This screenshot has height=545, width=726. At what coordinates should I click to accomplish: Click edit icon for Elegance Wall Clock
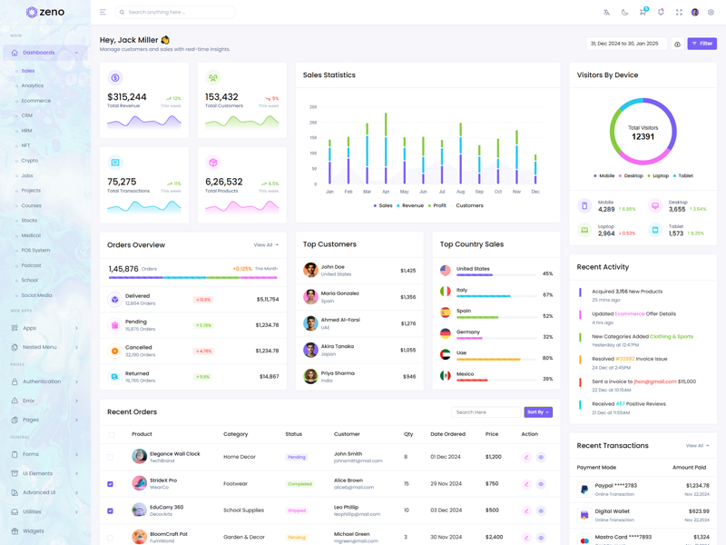point(526,458)
